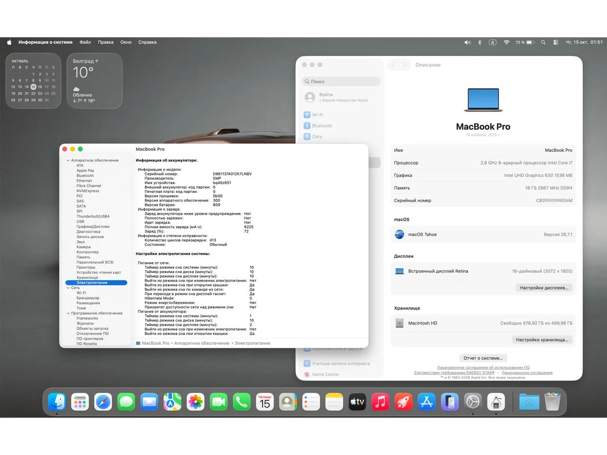The width and height of the screenshot is (607, 455).
Task: Click battery status showing 72 %
Action: pos(525,42)
